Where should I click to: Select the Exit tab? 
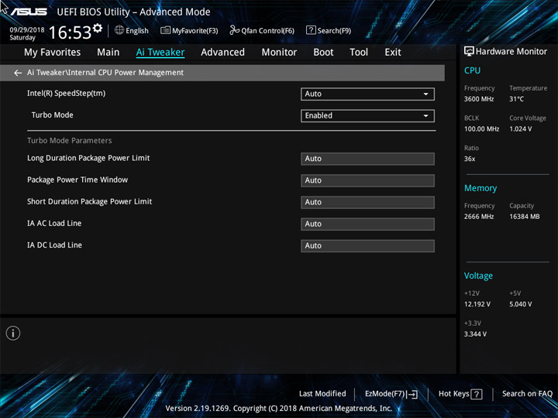click(x=393, y=53)
